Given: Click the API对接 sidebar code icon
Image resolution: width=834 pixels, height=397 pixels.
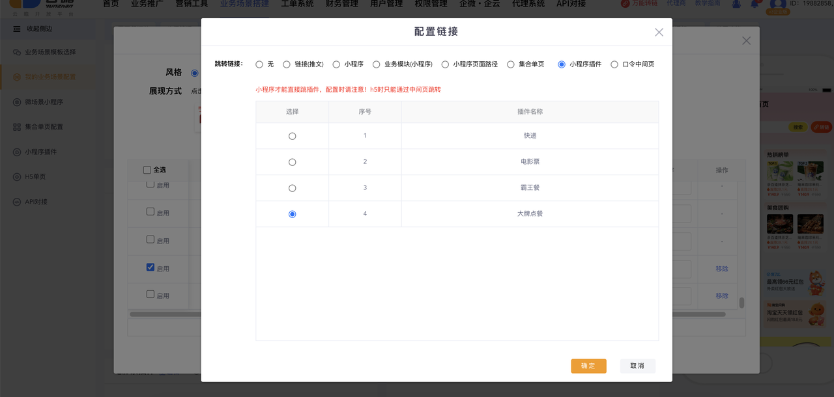Looking at the screenshot, I should pyautogui.click(x=17, y=202).
